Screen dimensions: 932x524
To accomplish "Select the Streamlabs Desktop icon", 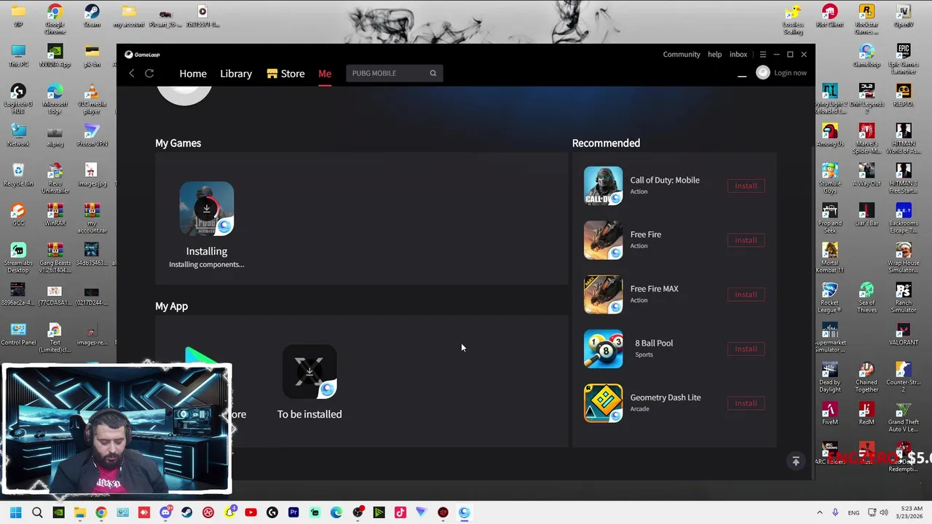I will (x=18, y=258).
